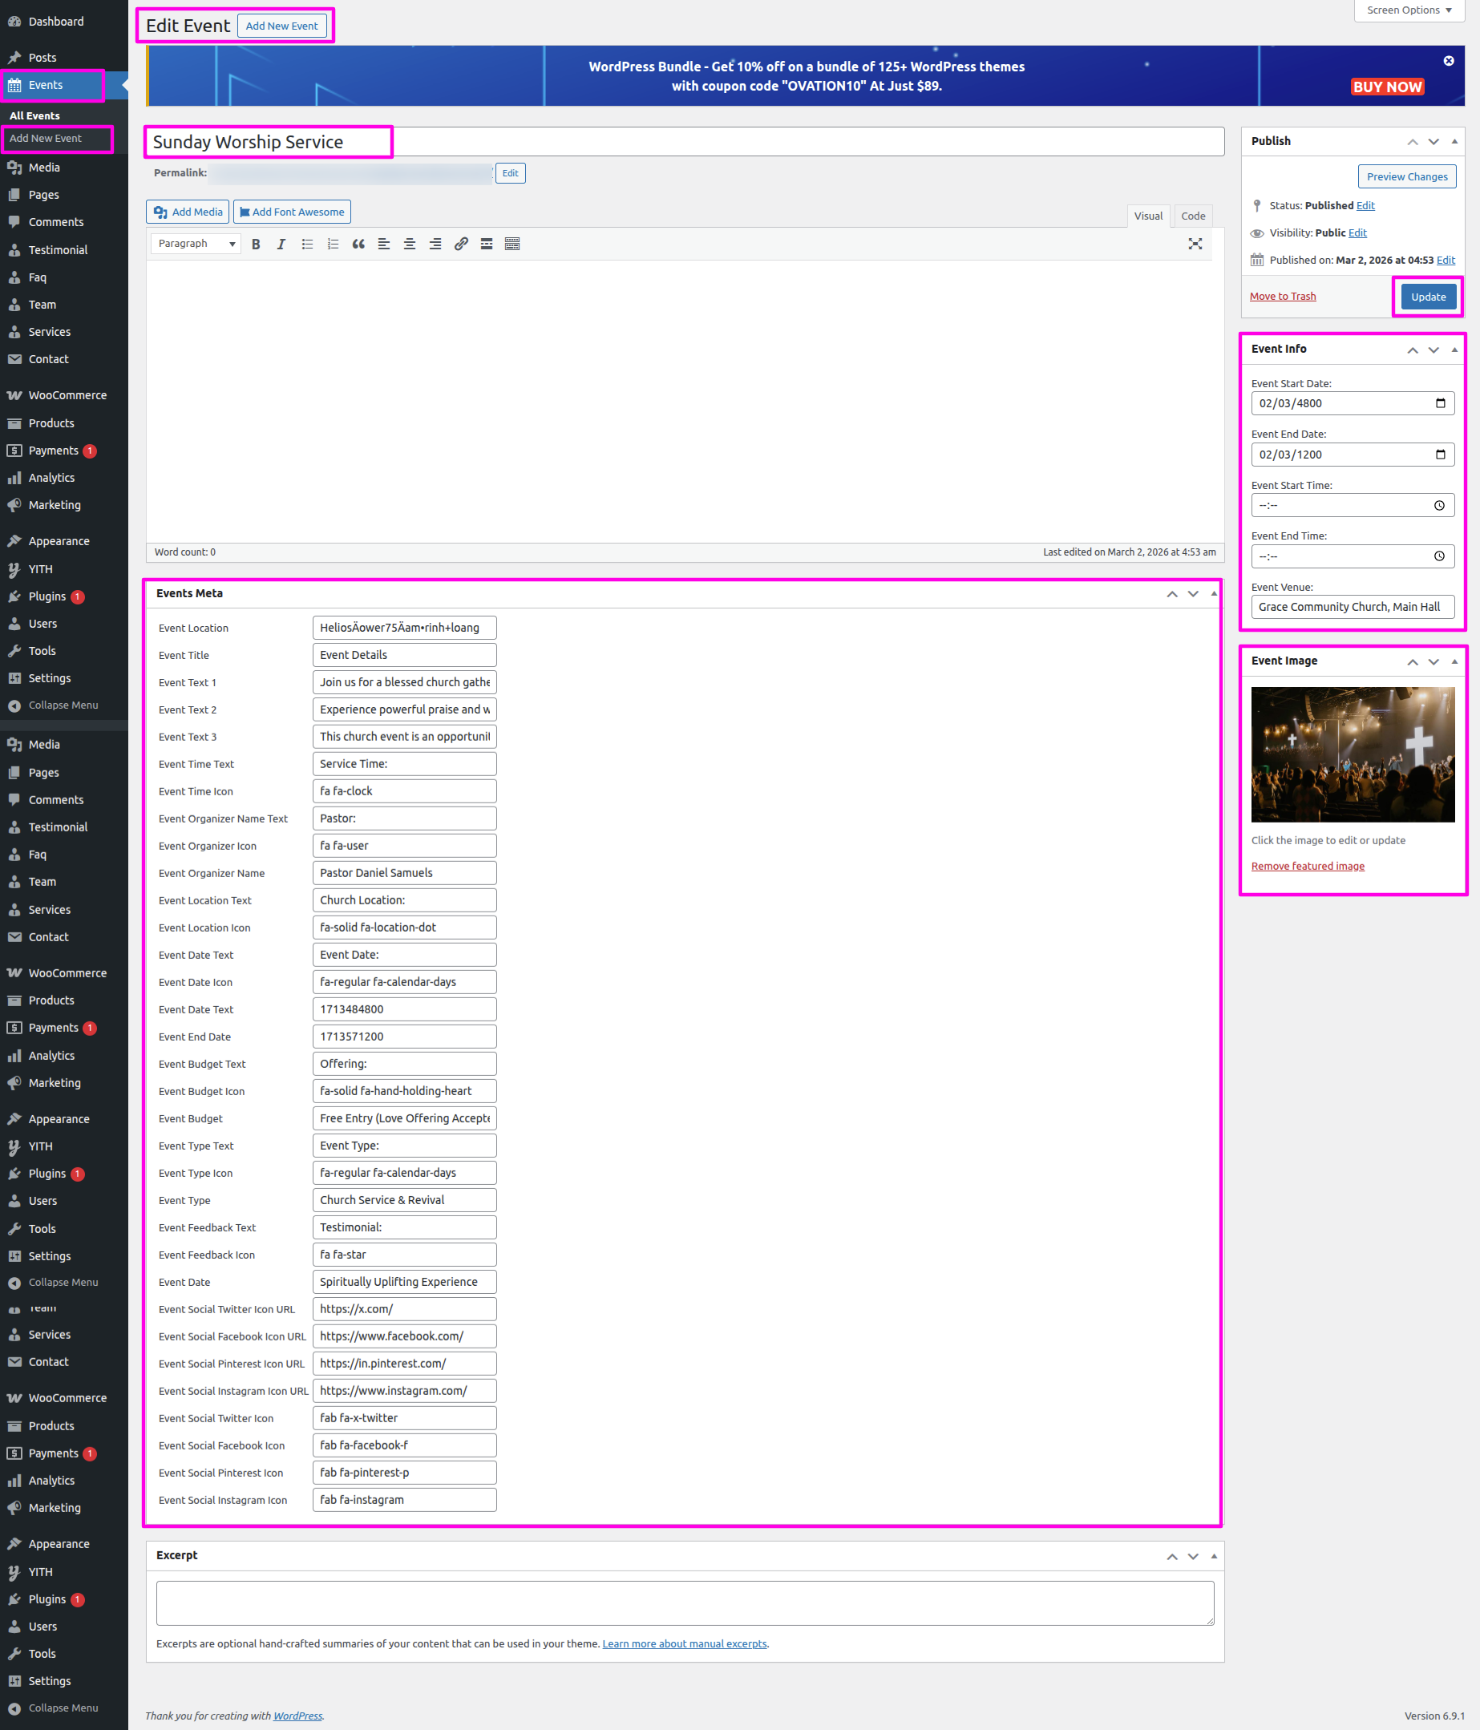Viewport: 1480px width, 1730px height.
Task: Open the Event End Time clock picker
Action: [1439, 556]
